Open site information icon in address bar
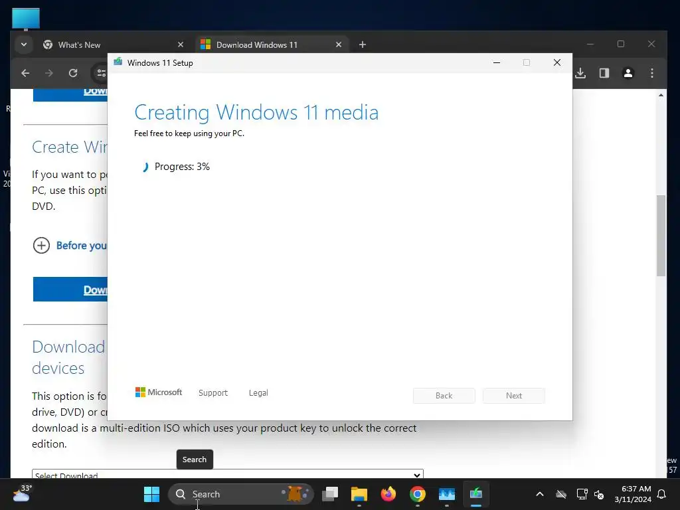Viewport: 680px width, 510px height. click(x=101, y=73)
